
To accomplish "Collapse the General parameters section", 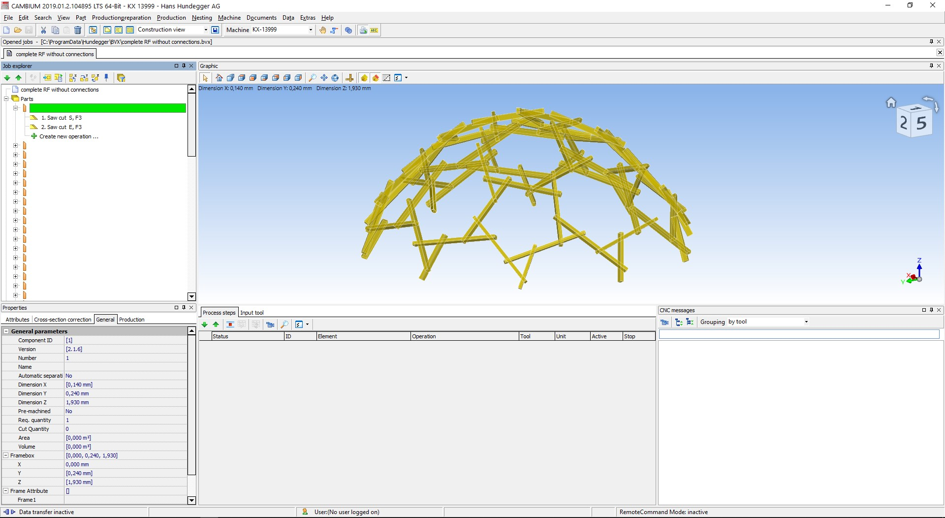I will click(6, 331).
